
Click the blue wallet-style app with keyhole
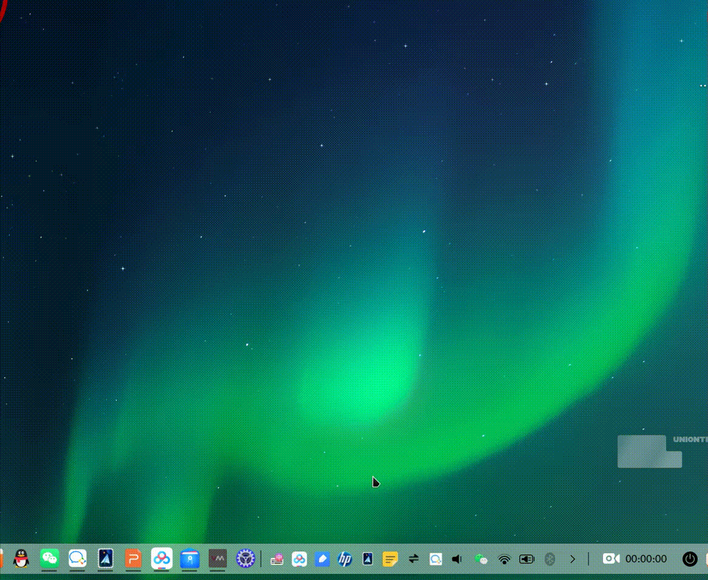pos(189,558)
